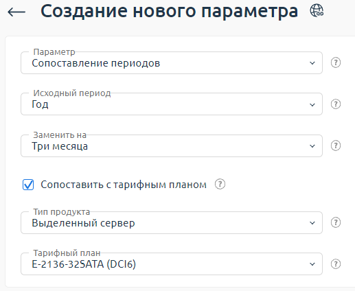Click the Сопоставить с тарифным планом label
The image size is (355, 291).
(x=124, y=185)
